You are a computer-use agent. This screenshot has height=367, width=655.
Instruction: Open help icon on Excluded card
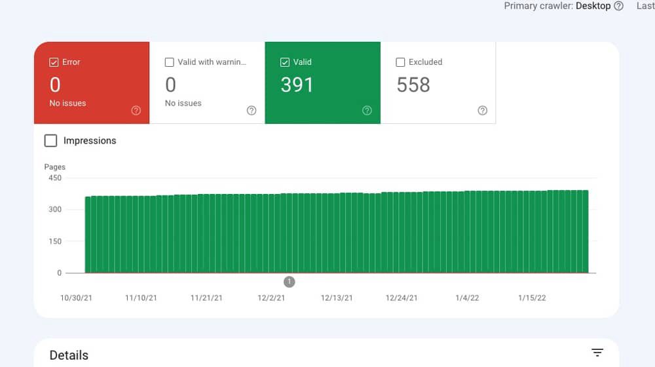[x=483, y=110]
